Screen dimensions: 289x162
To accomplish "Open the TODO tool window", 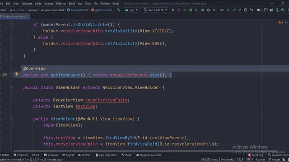I will click(5, 155).
